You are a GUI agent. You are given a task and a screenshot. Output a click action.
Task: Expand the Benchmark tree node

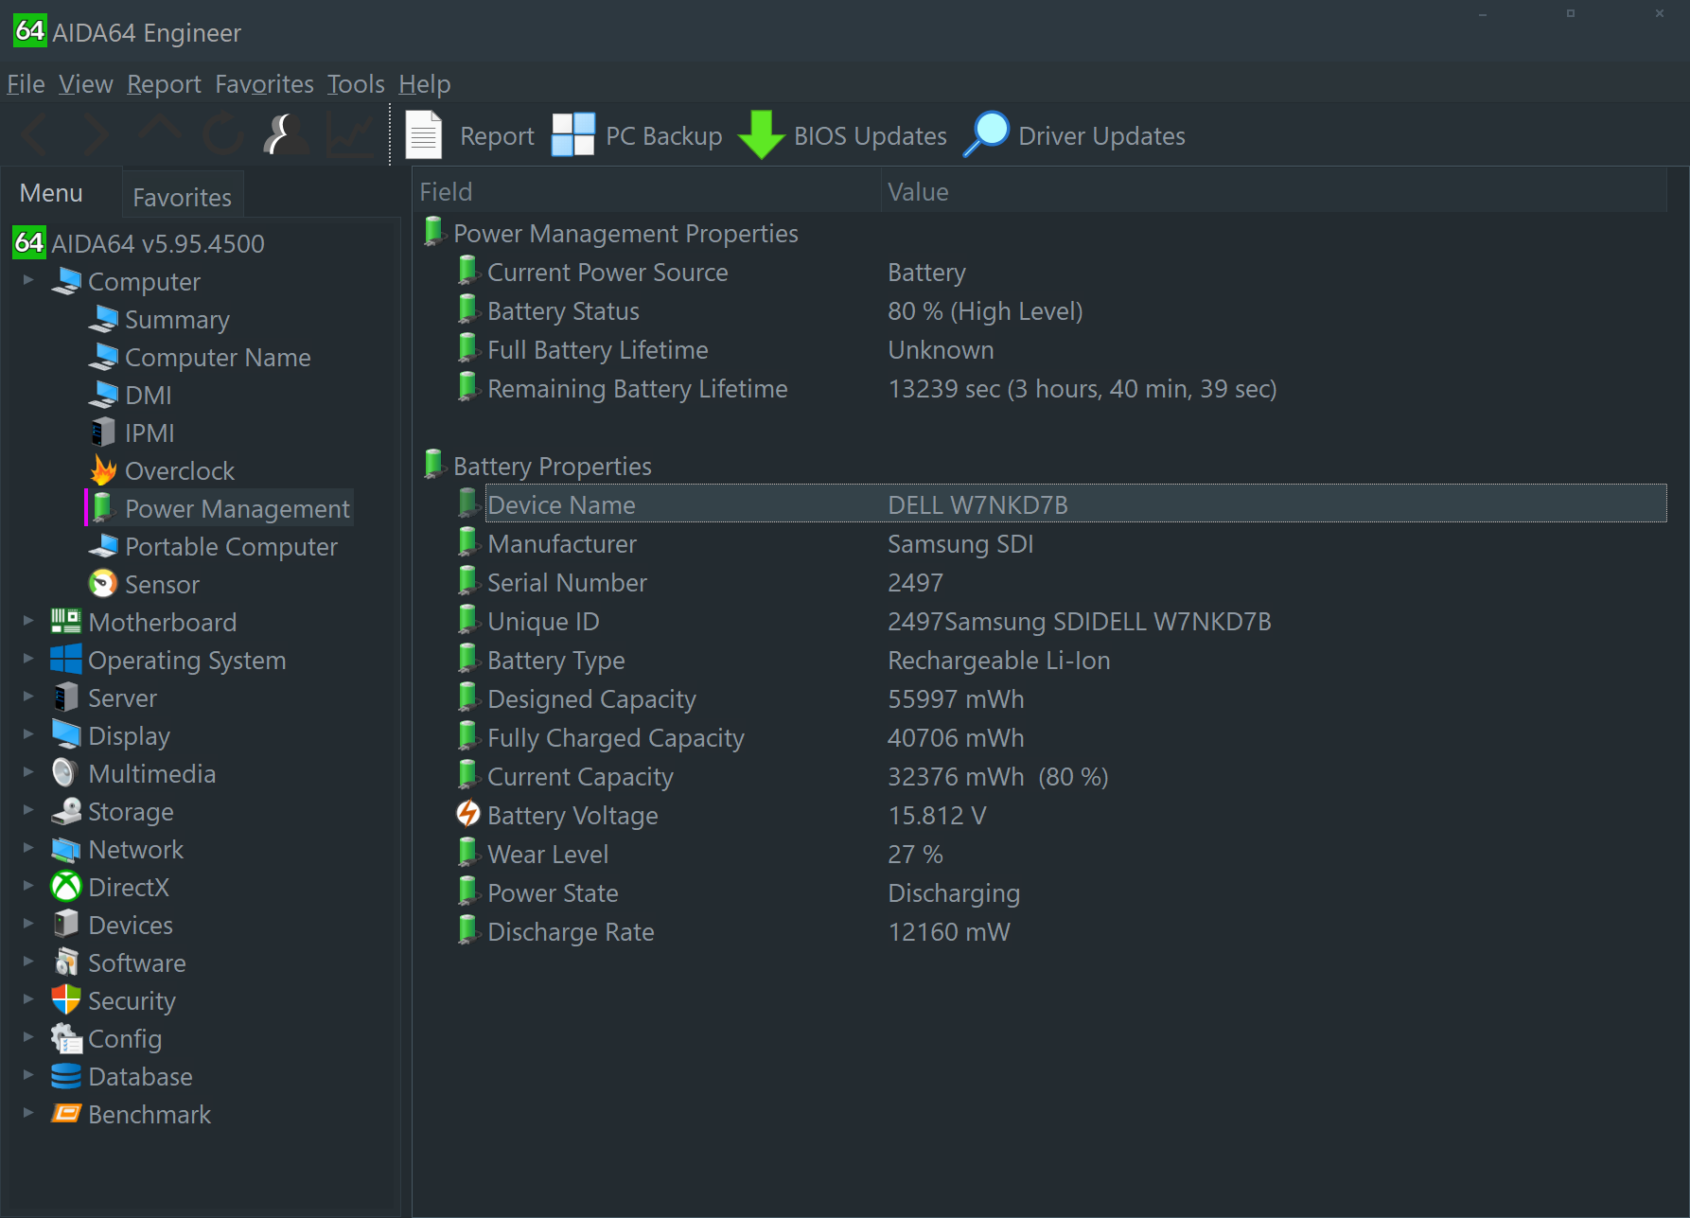pyautogui.click(x=28, y=1113)
